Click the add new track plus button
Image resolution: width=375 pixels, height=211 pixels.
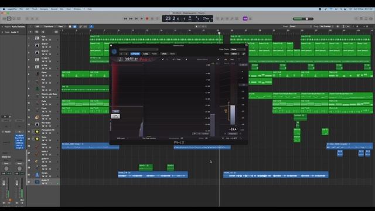click(x=30, y=32)
